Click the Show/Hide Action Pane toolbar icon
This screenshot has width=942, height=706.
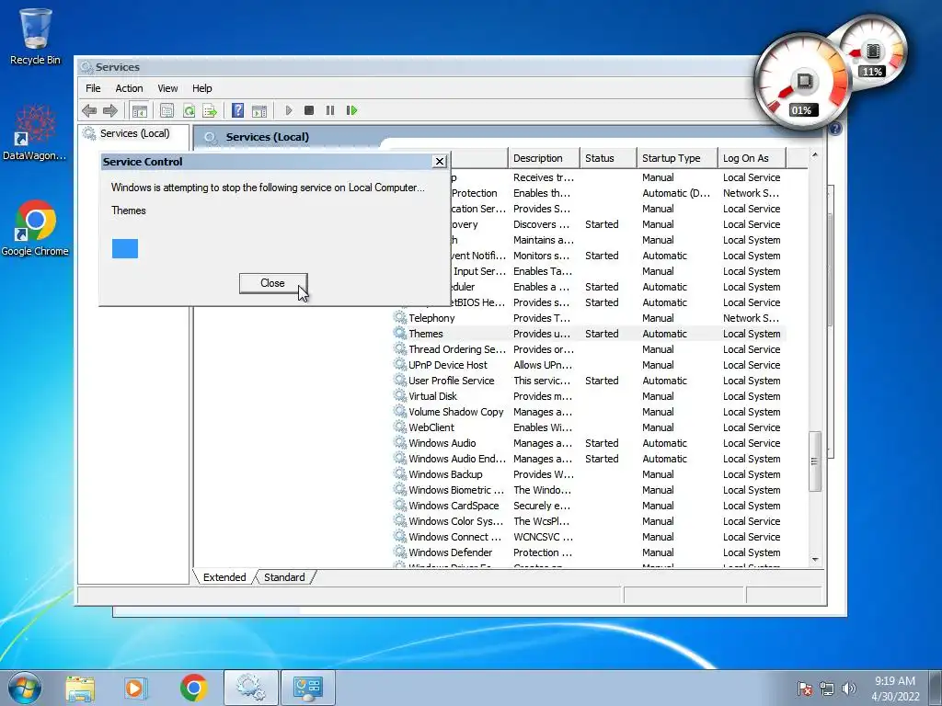click(x=259, y=110)
